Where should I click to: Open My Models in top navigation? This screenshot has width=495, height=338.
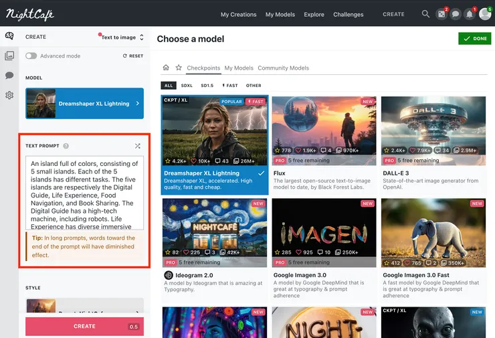pyautogui.click(x=280, y=15)
